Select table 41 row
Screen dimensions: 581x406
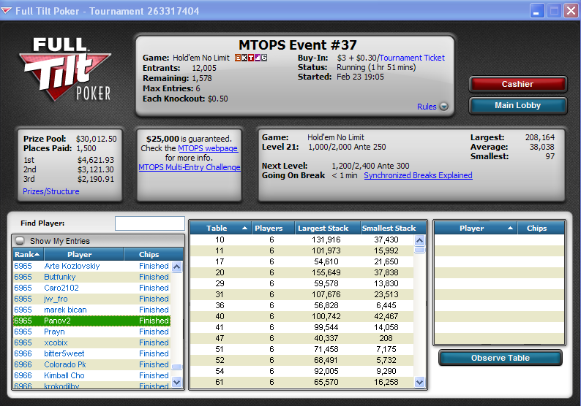point(302,327)
